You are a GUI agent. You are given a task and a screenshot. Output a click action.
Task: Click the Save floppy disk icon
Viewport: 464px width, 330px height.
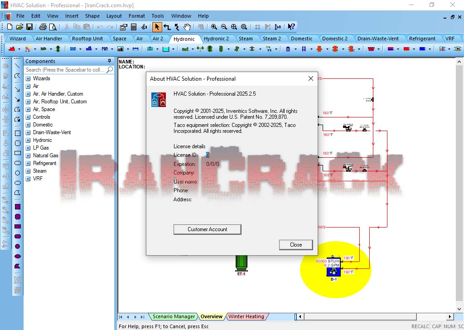tap(29, 27)
